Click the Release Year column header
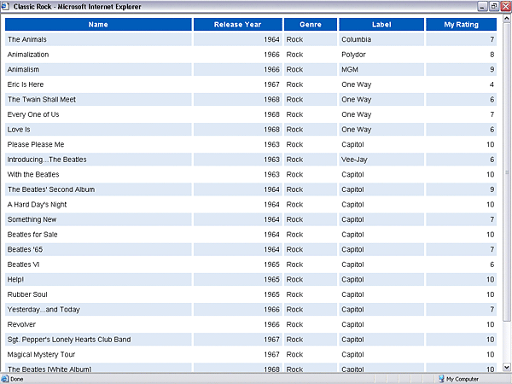The width and height of the screenshot is (512, 384). (x=237, y=24)
